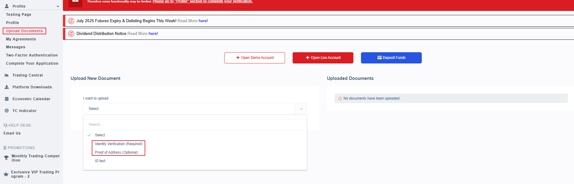Go to Complete Your Application

[x=32, y=63]
